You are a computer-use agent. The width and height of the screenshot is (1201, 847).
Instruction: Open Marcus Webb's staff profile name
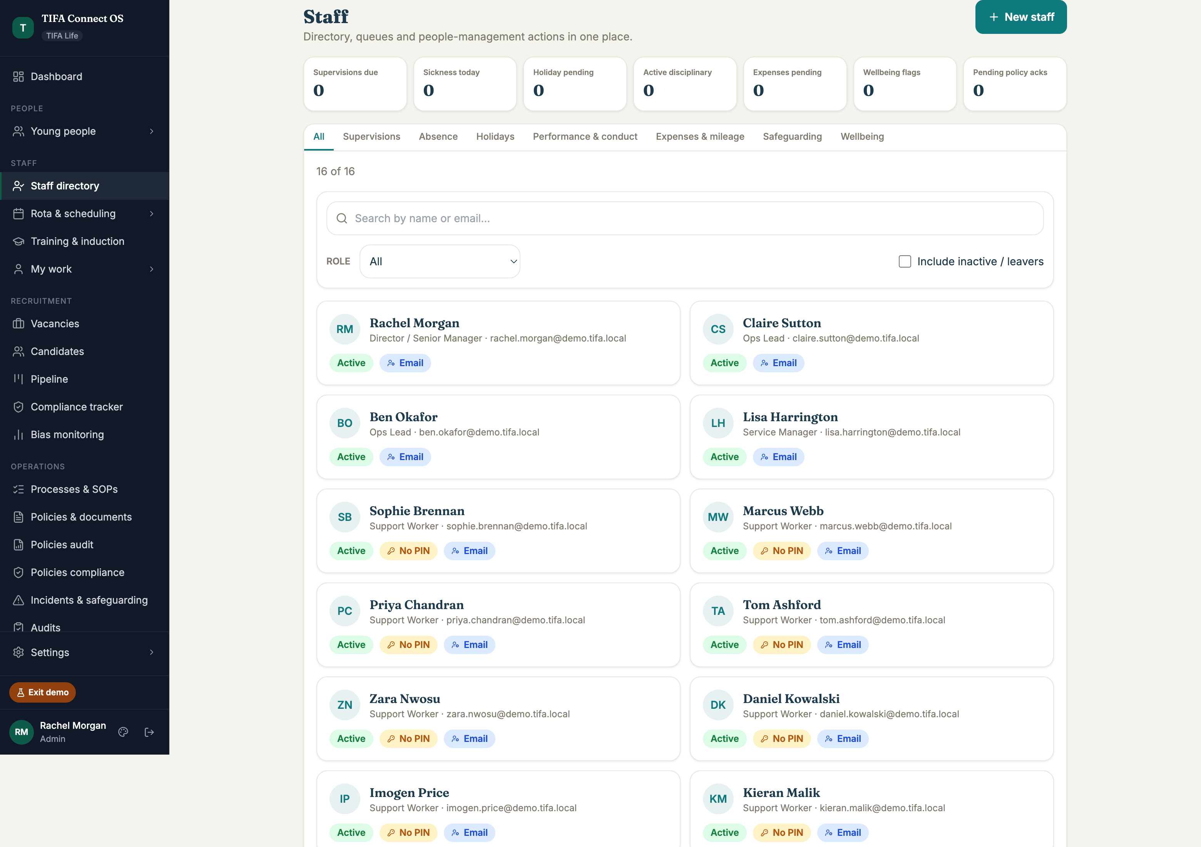click(783, 511)
